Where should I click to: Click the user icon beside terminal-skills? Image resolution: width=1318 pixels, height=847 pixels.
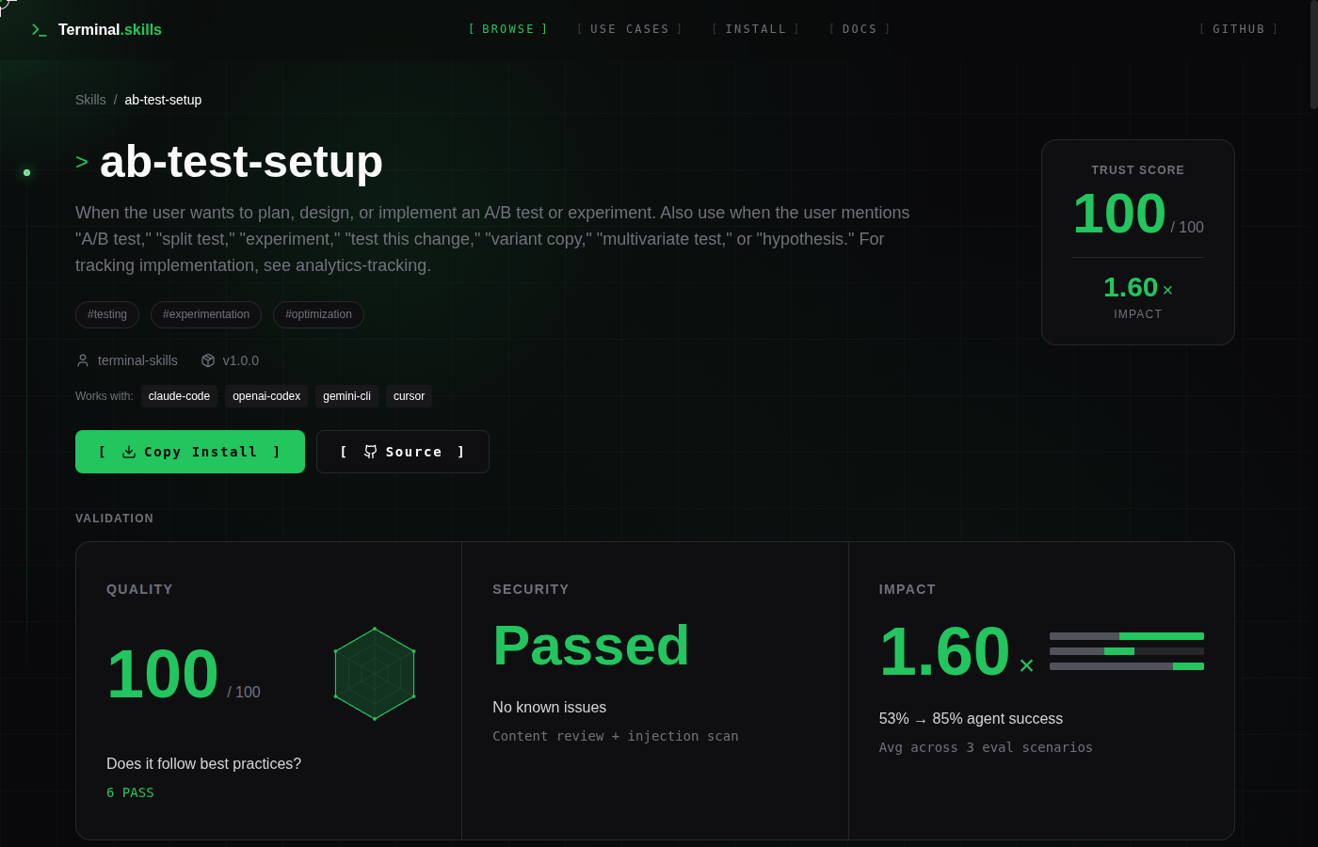click(83, 360)
